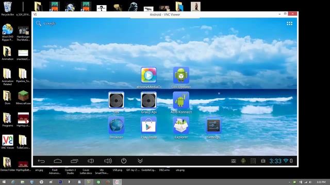Image resolution: width=330 pixels, height=185 pixels.
Task: Open File Explorer from taskbar
Action: click(23, 182)
